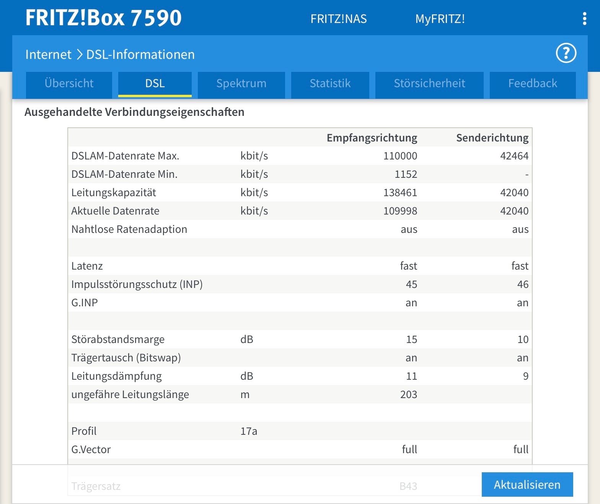Select the Nahtlose Ratenadaption row label
Viewport: 600px width, 504px height.
click(x=129, y=229)
